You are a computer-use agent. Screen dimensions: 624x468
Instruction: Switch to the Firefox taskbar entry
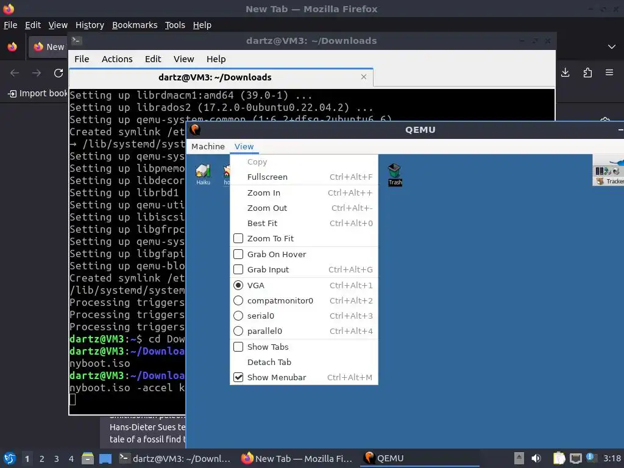click(x=297, y=458)
